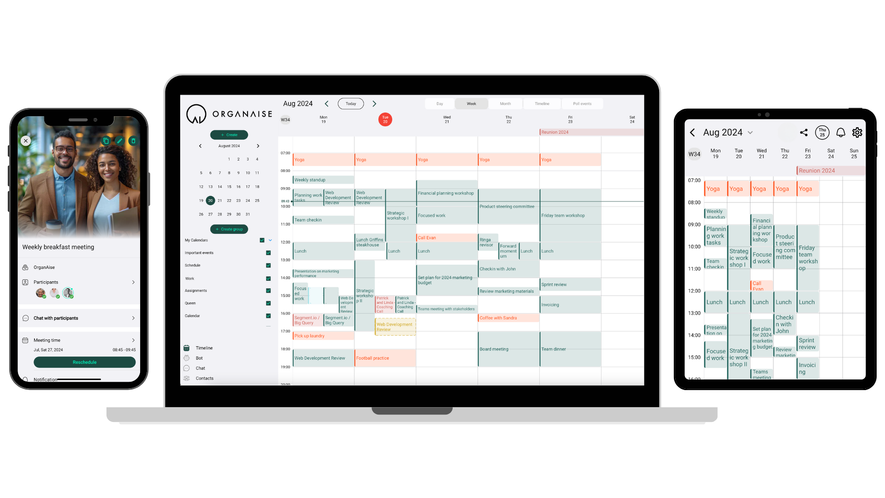Switch to the Day view tab

439,103
